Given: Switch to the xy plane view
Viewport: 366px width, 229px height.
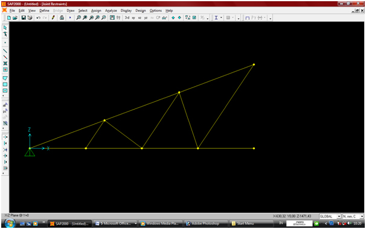Looking at the screenshot, I should (x=133, y=17).
